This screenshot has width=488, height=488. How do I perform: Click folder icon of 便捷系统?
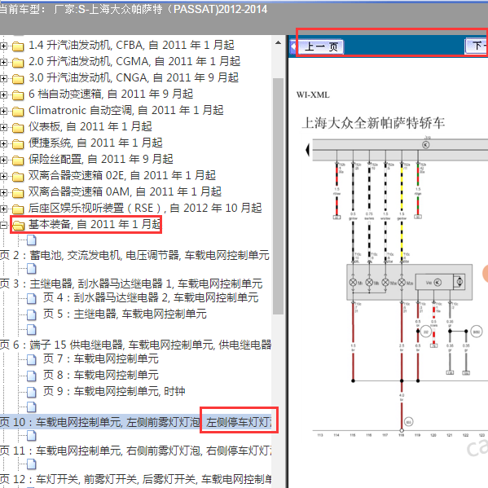click(x=18, y=143)
